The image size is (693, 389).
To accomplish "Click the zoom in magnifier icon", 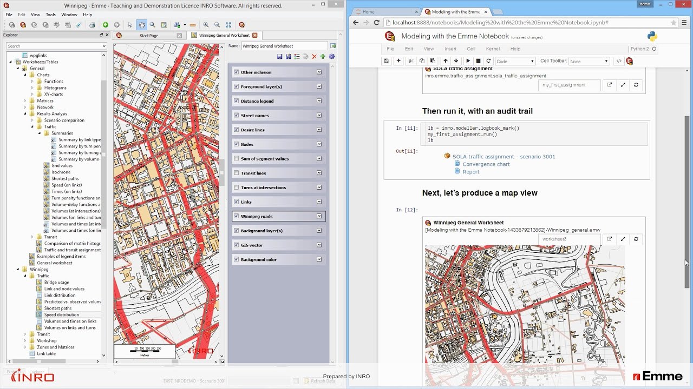I will click(x=206, y=25).
